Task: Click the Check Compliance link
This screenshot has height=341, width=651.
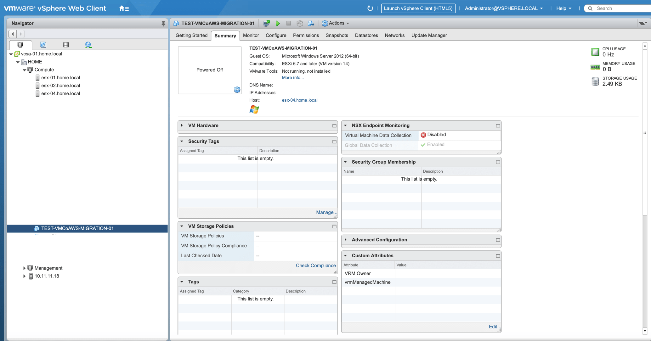Action: (315, 266)
